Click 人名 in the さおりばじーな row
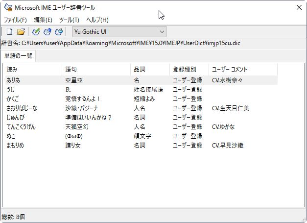 click(x=140, y=108)
